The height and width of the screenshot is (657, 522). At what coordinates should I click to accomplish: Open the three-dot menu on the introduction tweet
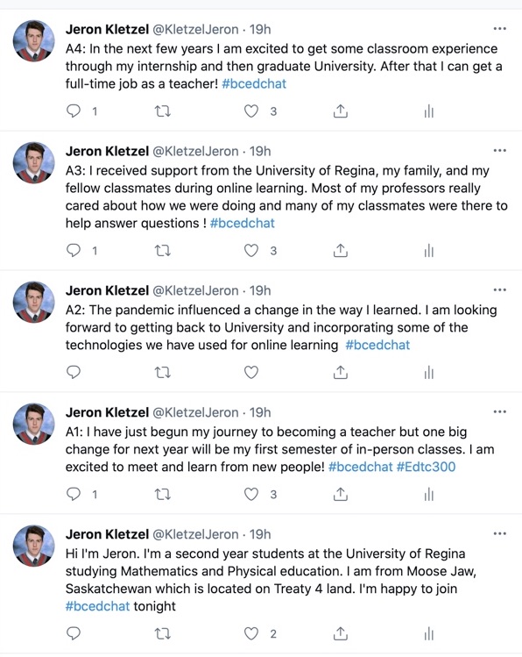click(500, 533)
